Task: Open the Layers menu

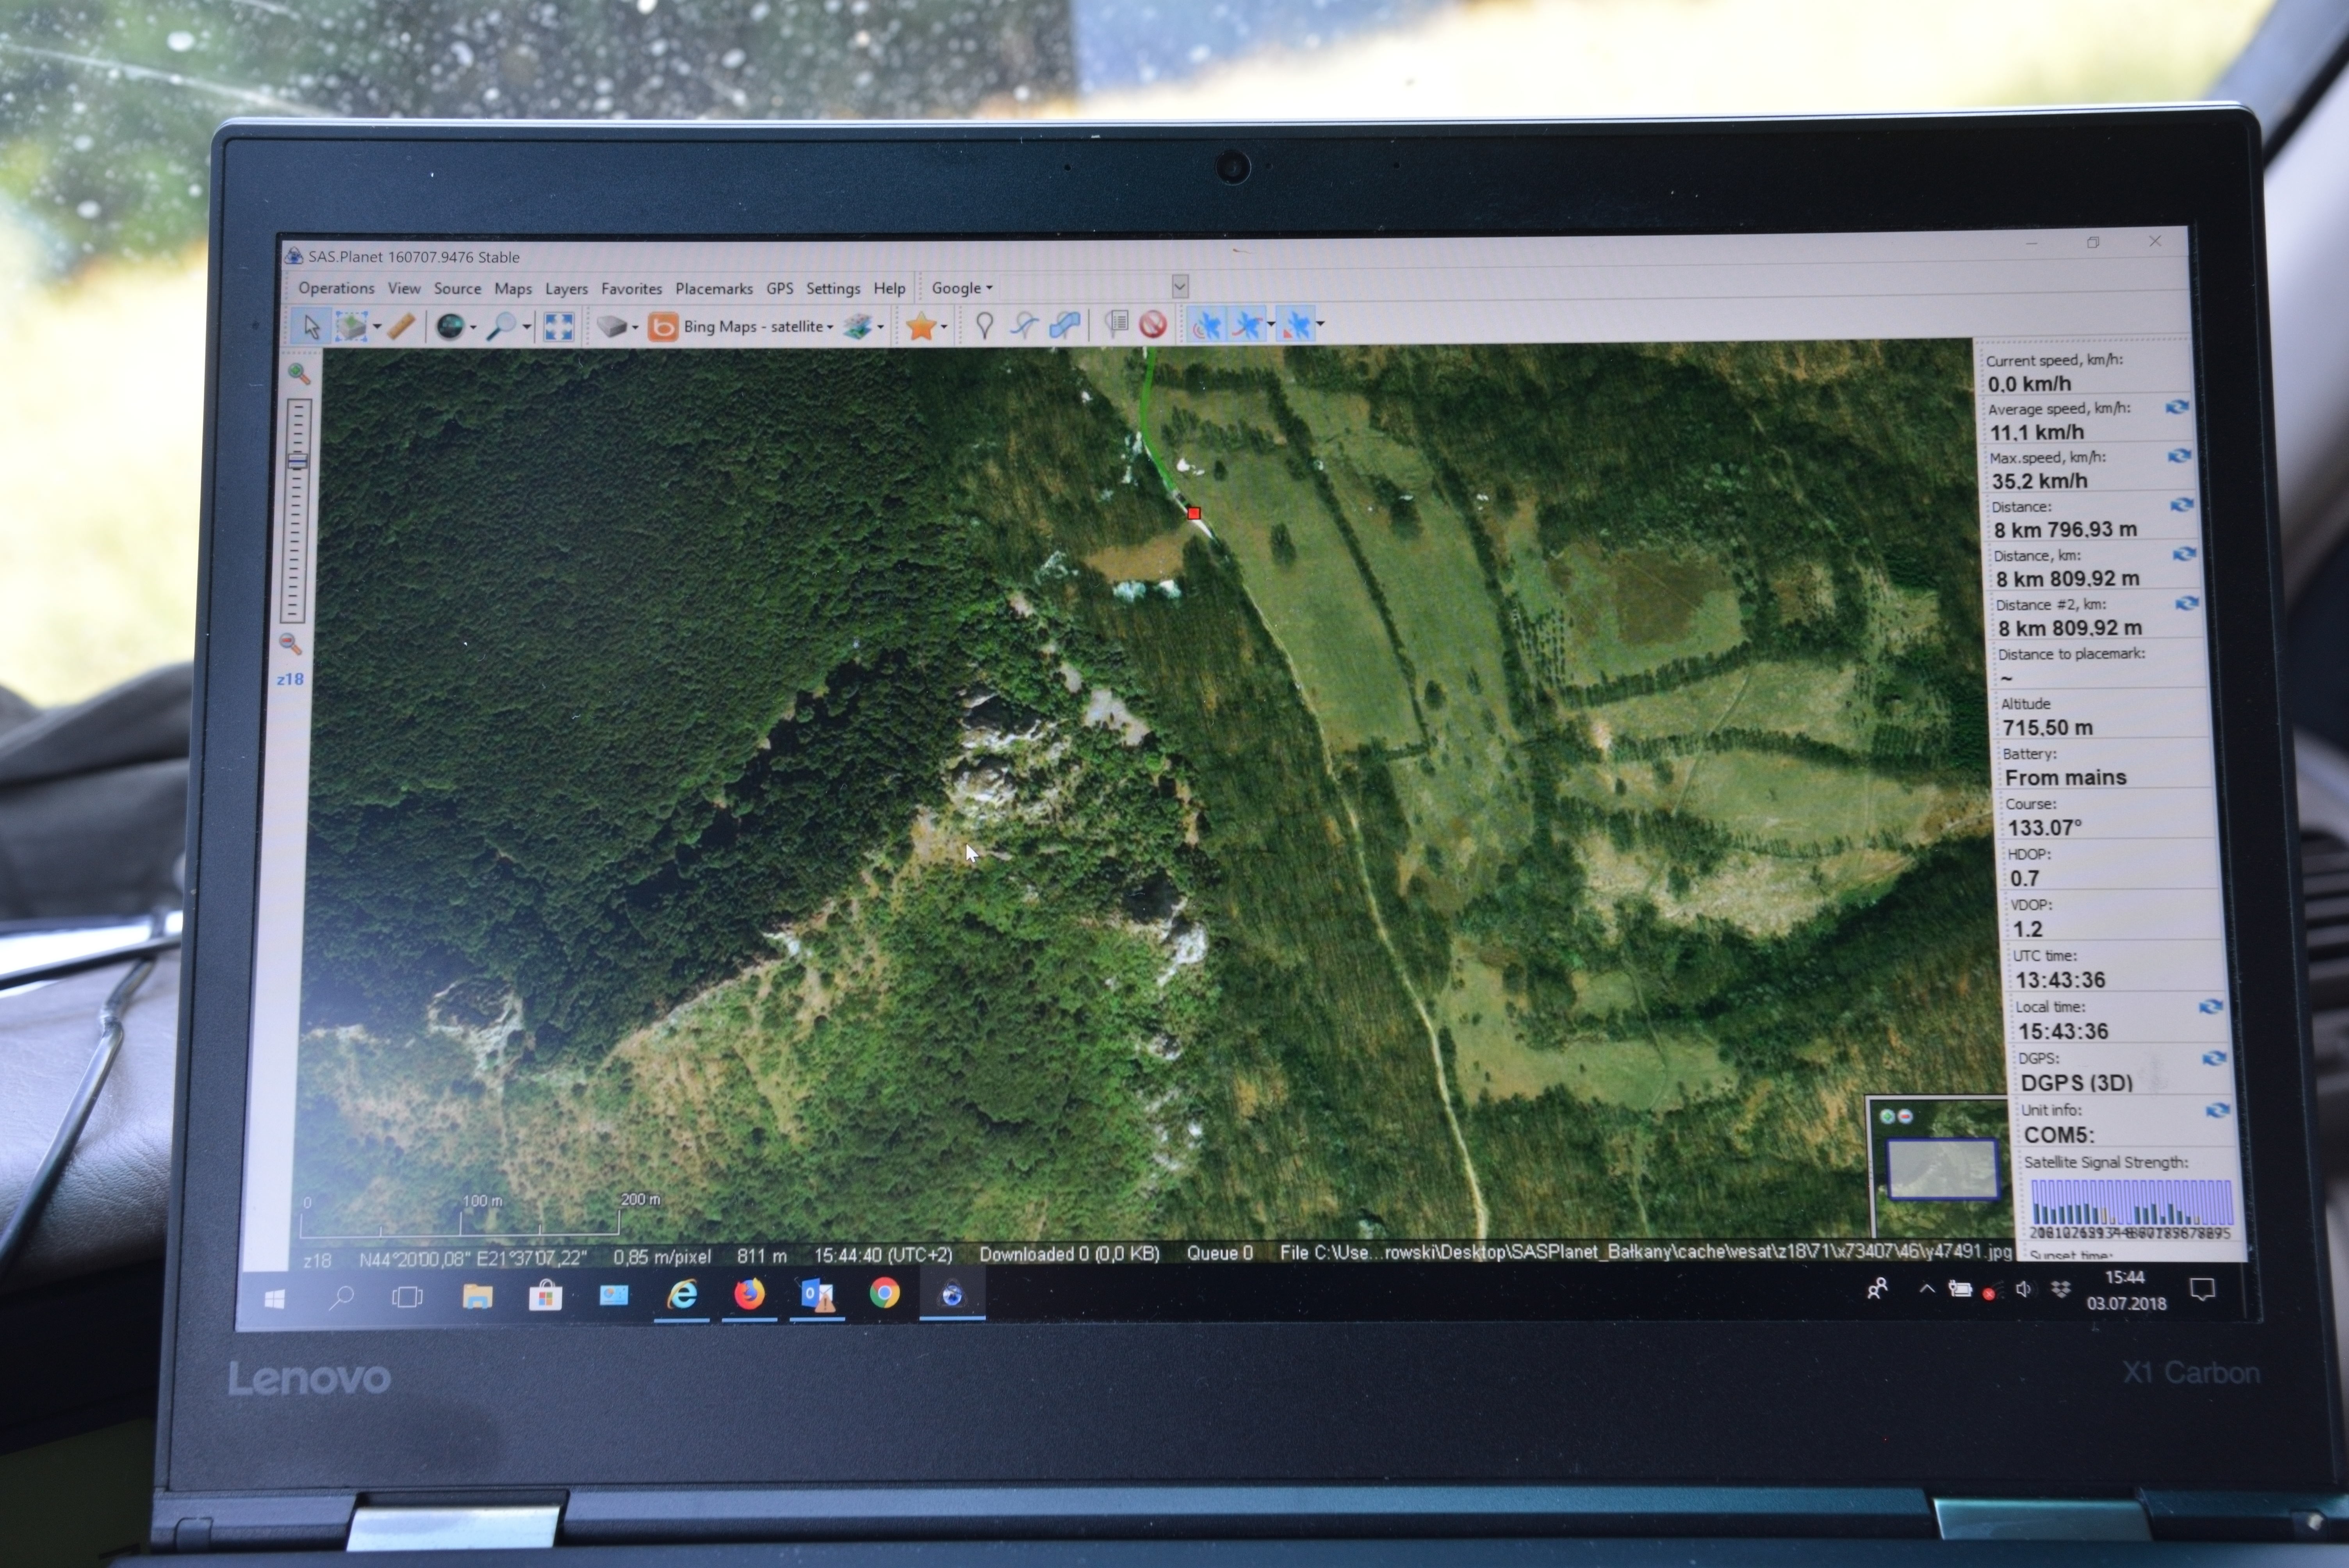Action: (566, 288)
